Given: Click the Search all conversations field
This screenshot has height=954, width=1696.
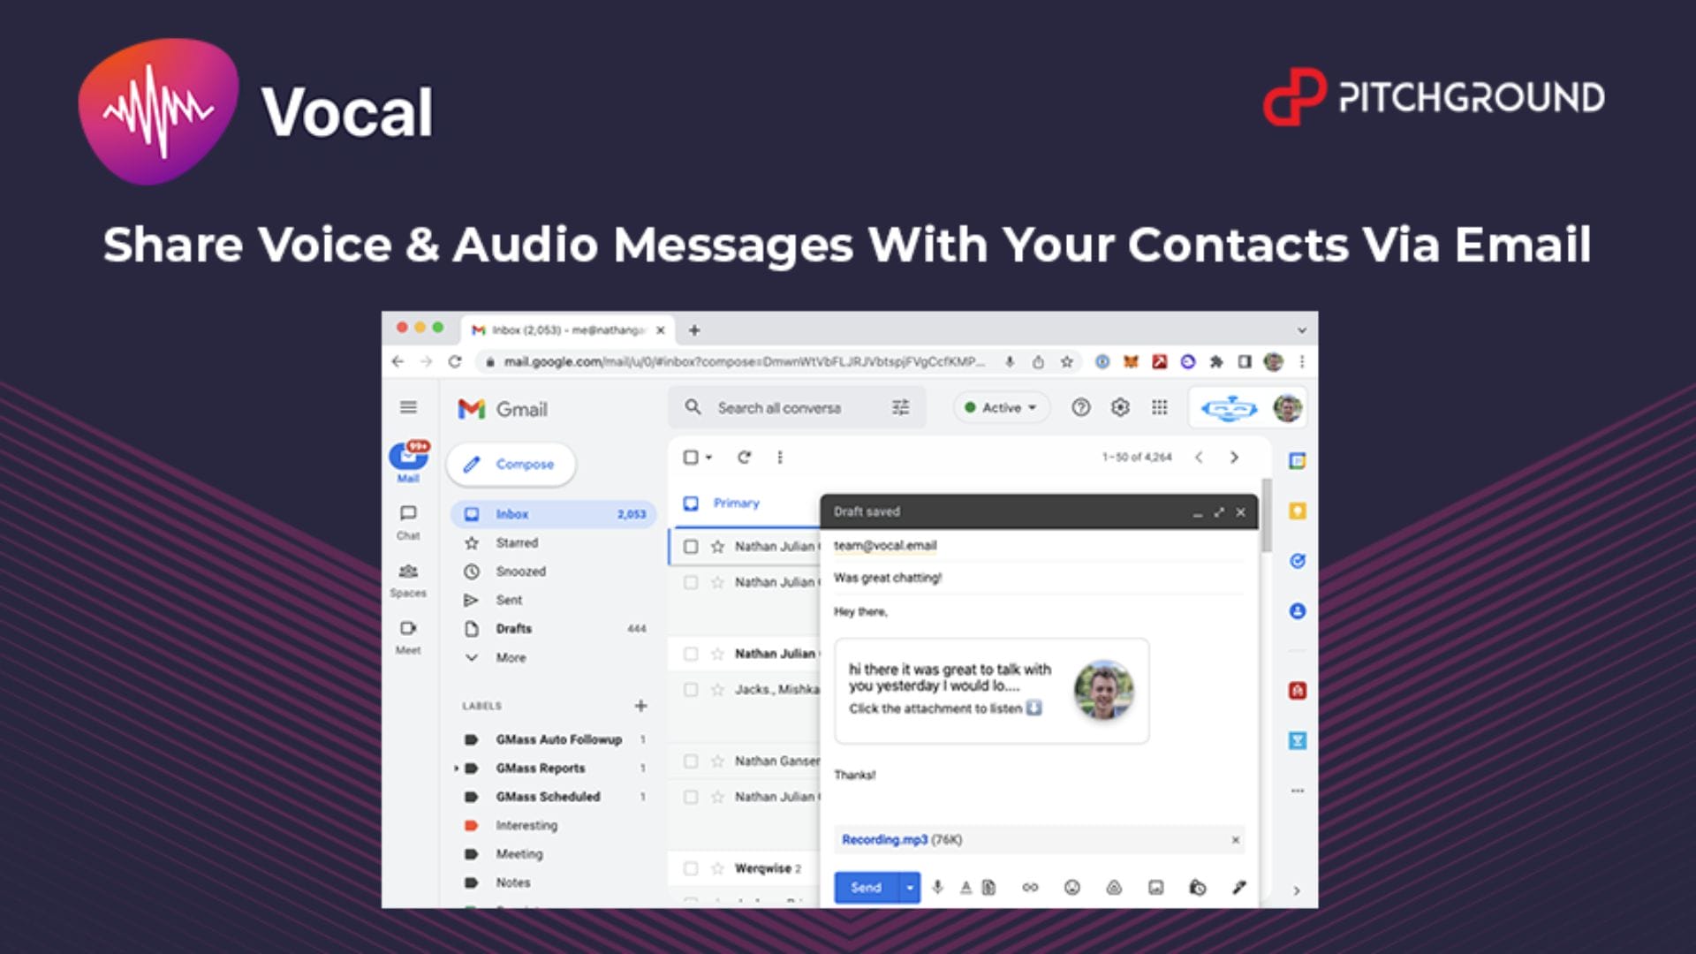Looking at the screenshot, I should coord(778,407).
